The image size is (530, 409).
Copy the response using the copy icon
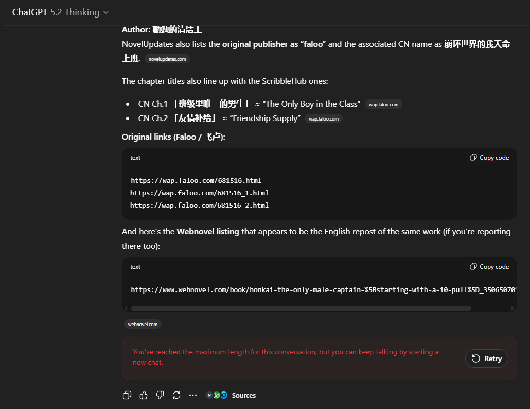point(127,395)
